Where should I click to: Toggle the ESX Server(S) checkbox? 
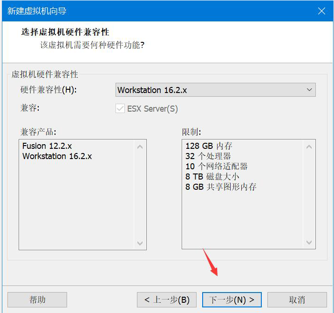(120, 109)
